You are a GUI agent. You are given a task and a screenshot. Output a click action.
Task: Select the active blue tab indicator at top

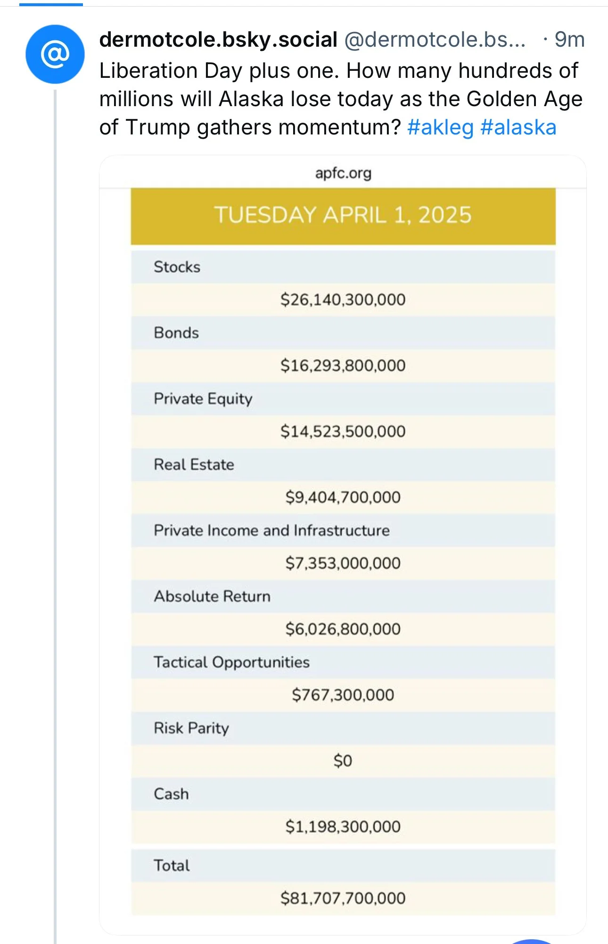click(x=51, y=4)
